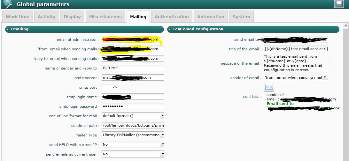This screenshot has width=349, height=161.
Task: Open the System tab
Action: click(x=241, y=17)
